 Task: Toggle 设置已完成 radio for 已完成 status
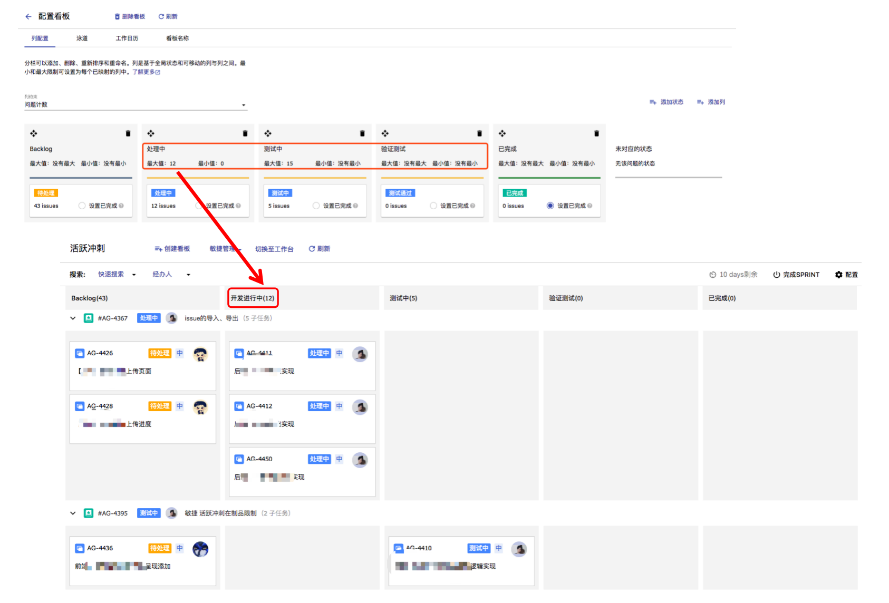click(x=550, y=206)
